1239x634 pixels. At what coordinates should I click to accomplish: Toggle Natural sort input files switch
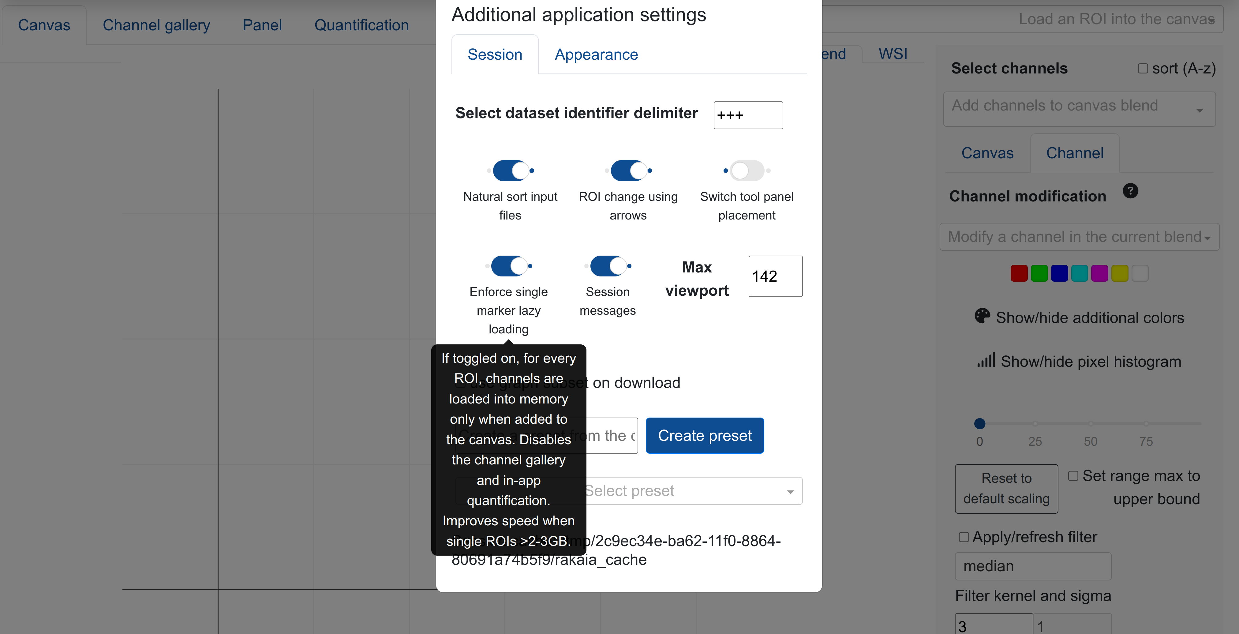pos(510,171)
